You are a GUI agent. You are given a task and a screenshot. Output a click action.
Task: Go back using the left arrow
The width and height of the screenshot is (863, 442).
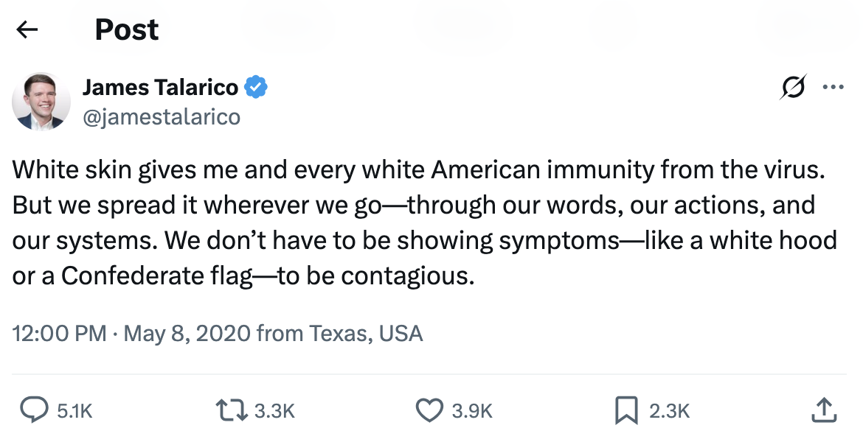tap(27, 29)
